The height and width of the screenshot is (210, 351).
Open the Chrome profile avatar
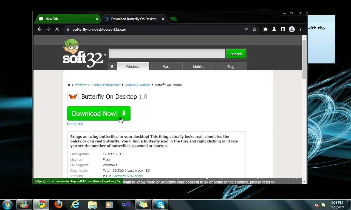[x=292, y=29]
